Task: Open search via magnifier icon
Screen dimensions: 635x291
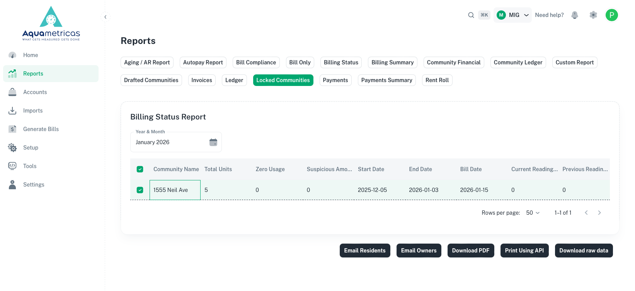Action: coord(471,15)
